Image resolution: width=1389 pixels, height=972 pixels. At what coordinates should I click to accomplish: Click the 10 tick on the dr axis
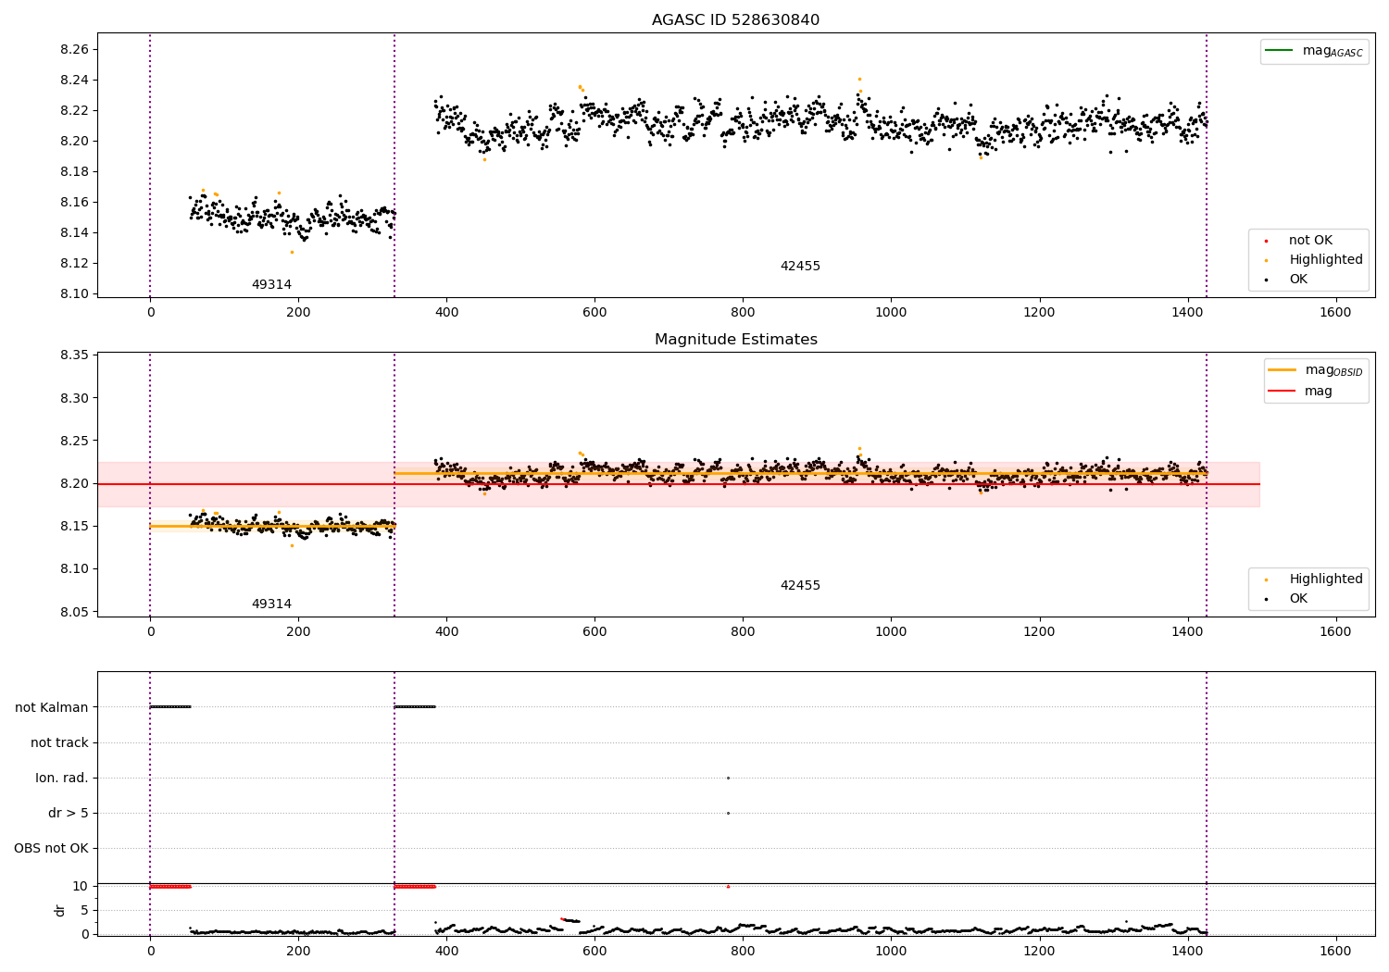(x=81, y=887)
